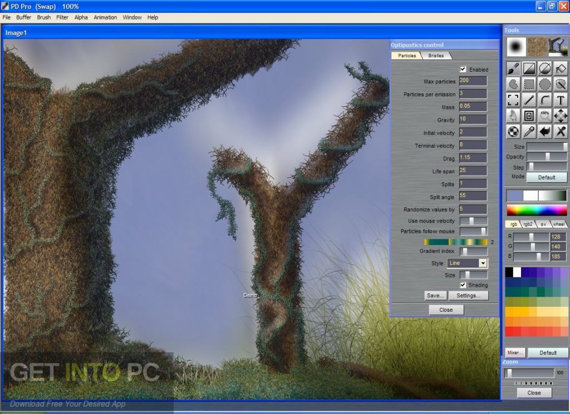The image size is (570, 414).
Task: Choose the magnifier zoom tool
Action: click(x=545, y=116)
